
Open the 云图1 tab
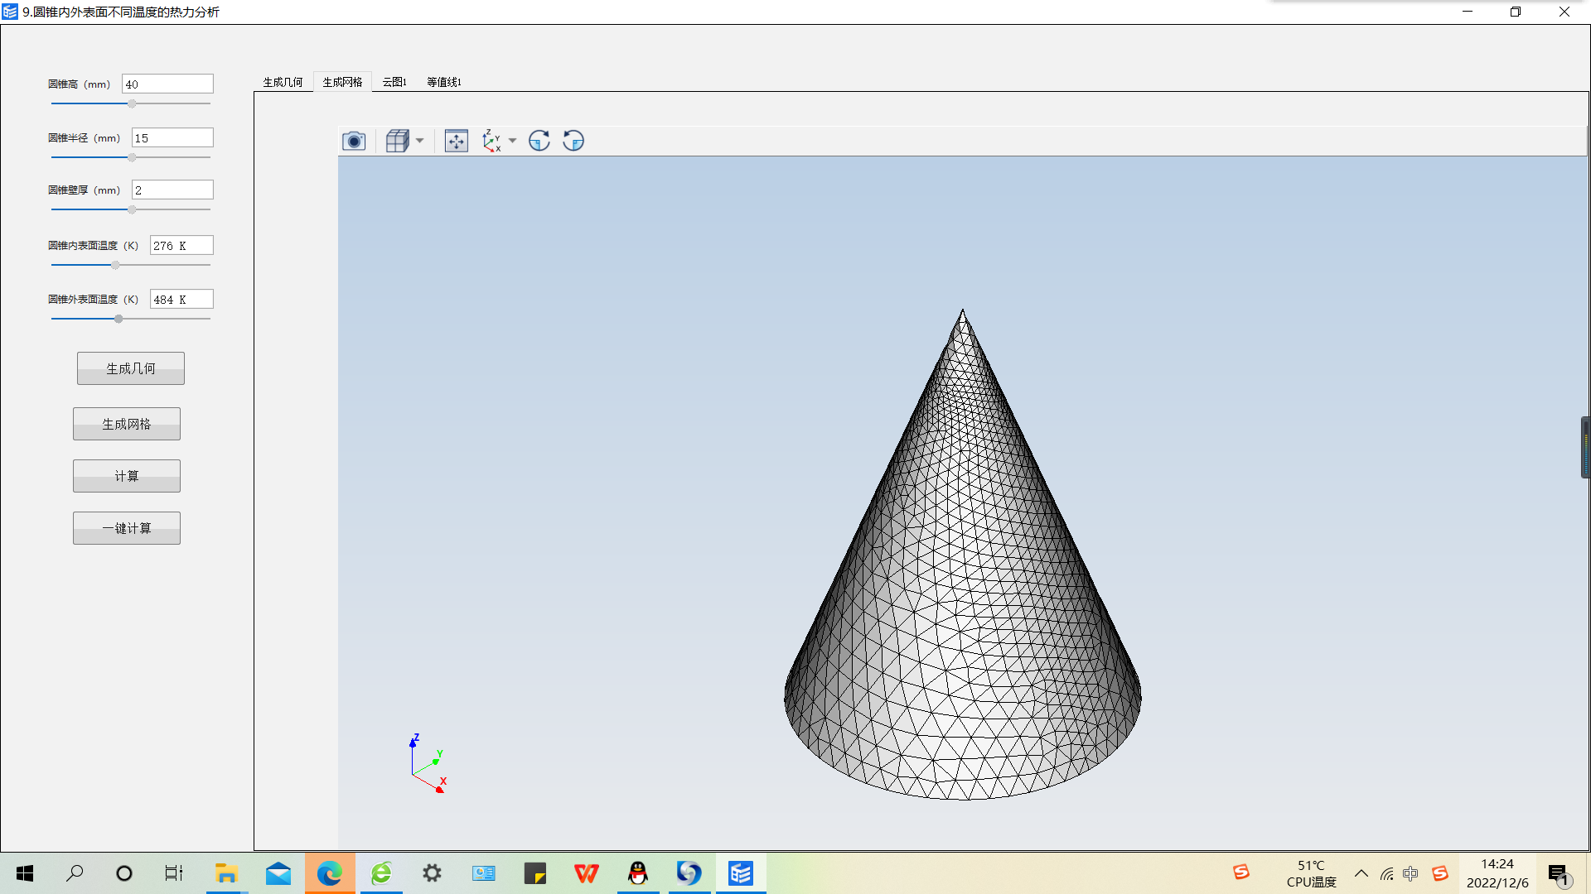[394, 82]
